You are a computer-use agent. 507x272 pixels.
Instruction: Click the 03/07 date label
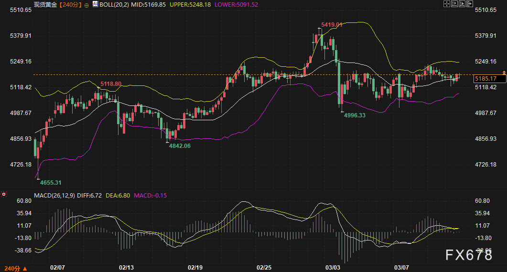401,268
